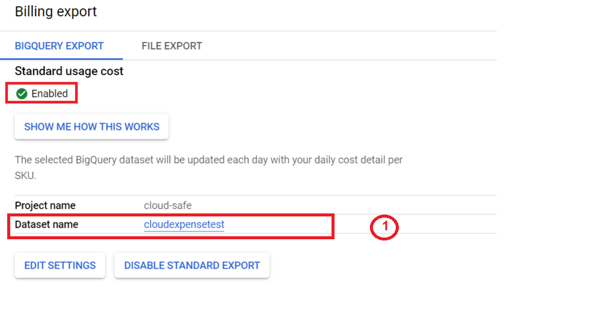Screen dimensions: 615x312
Task: Click the Enabled status text
Action: 49,94
